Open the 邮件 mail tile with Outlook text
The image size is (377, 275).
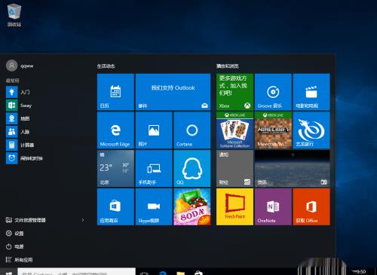(x=173, y=92)
